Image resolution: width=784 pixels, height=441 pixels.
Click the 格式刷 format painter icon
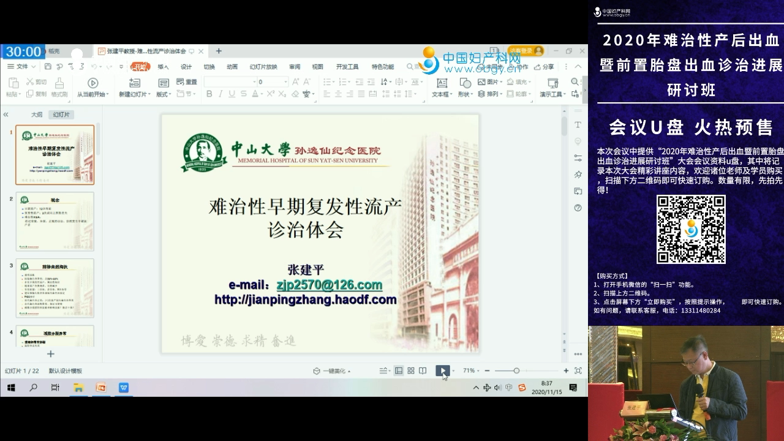click(59, 83)
